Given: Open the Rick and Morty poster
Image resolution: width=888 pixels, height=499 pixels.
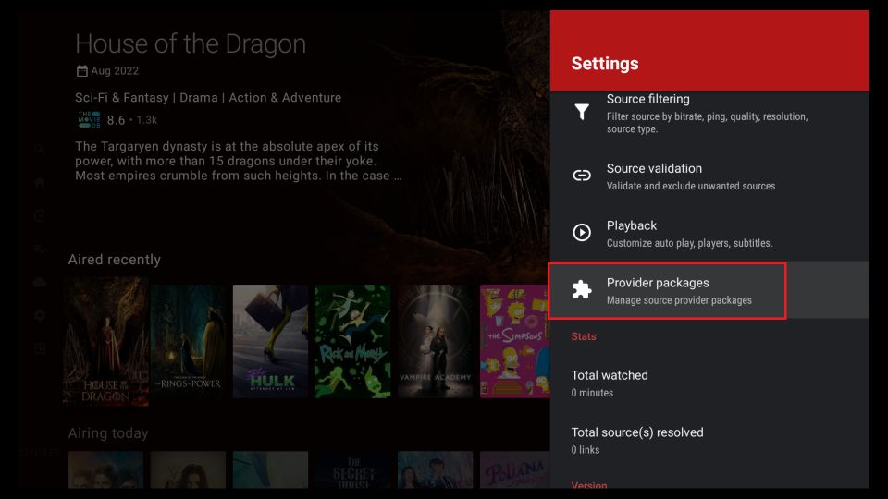Looking at the screenshot, I should click(x=352, y=341).
